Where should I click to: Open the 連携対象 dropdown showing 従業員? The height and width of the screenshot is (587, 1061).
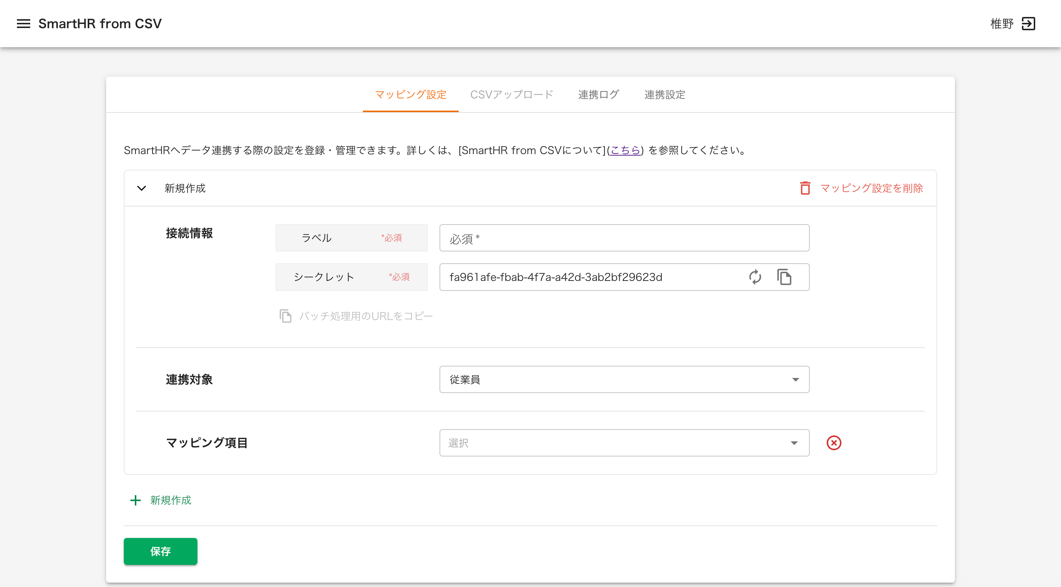(x=624, y=379)
